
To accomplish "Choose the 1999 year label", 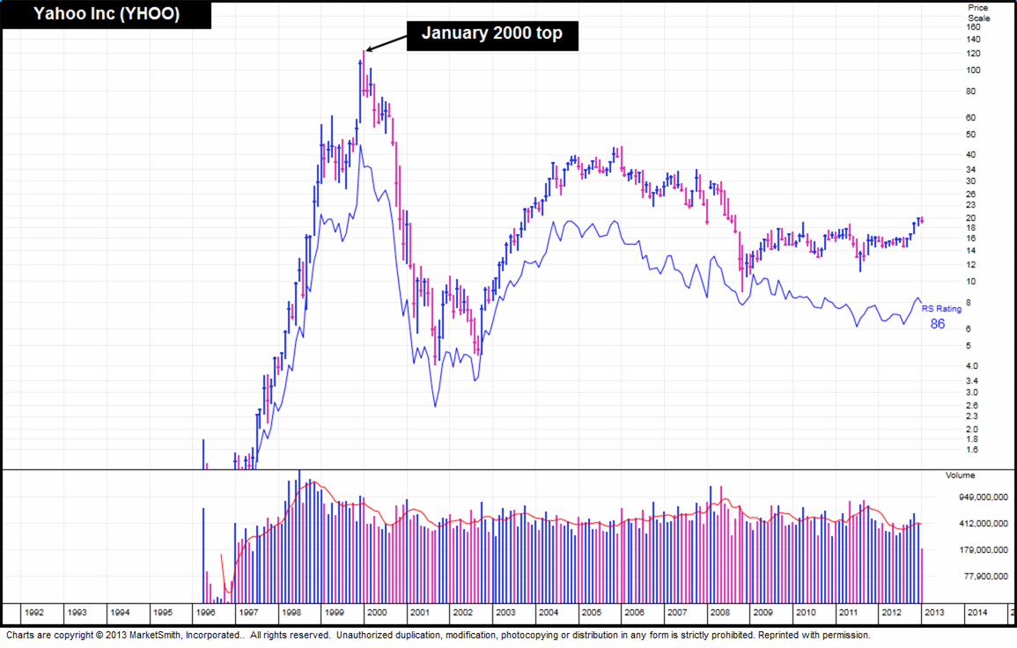I will pos(334,612).
